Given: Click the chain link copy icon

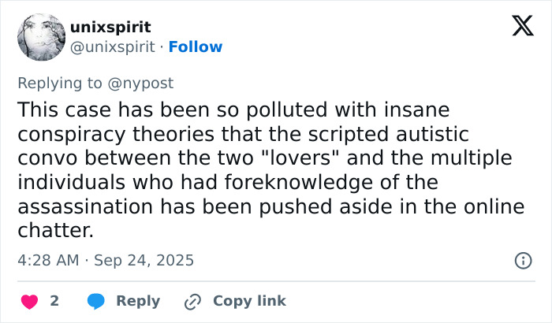Looking at the screenshot, I should click(192, 301).
